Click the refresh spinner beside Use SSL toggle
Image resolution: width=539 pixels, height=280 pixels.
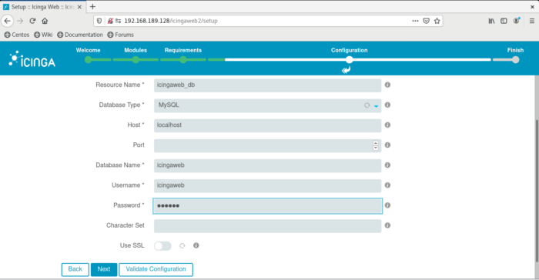[x=182, y=245]
